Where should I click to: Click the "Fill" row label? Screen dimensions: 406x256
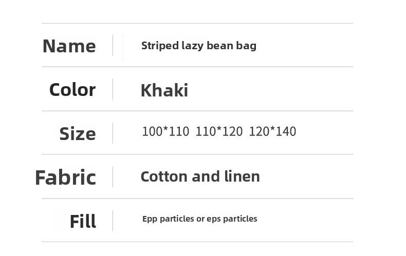point(83,222)
